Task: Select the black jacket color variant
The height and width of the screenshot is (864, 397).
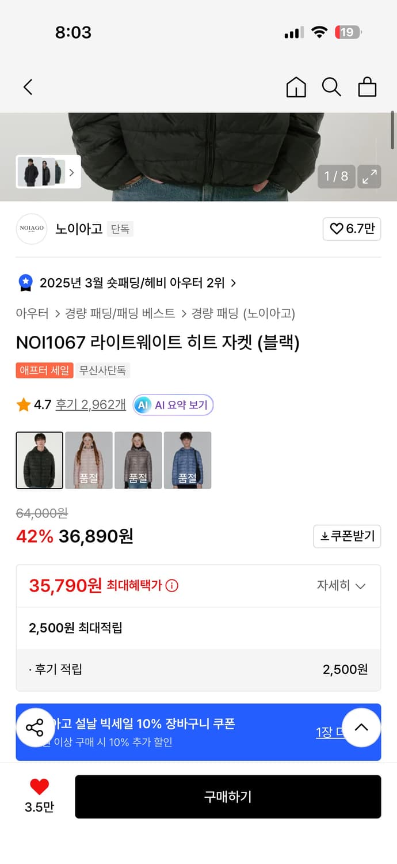Action: tap(39, 460)
